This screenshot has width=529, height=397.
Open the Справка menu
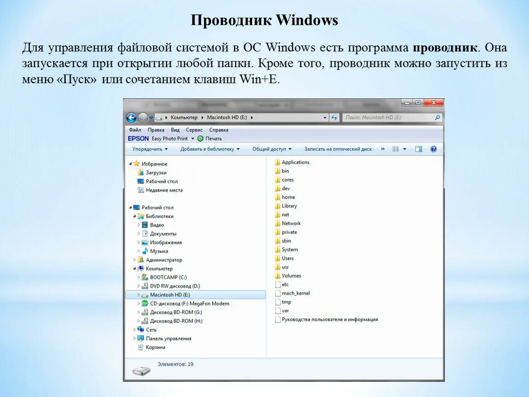(218, 130)
